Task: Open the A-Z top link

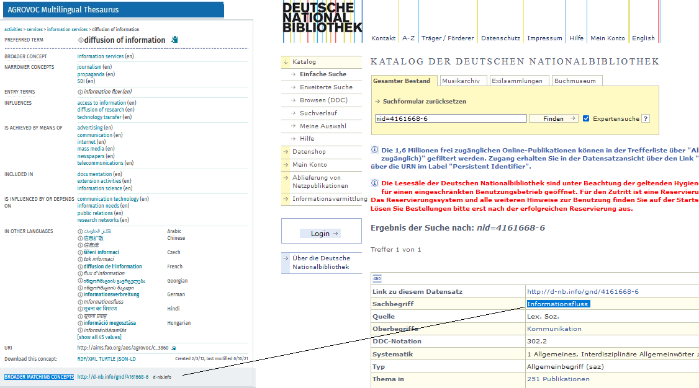Action: pos(408,38)
